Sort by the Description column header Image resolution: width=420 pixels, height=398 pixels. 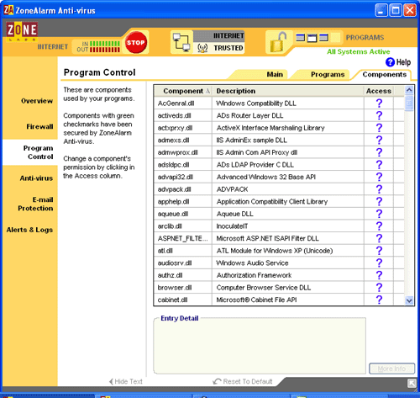click(x=288, y=91)
